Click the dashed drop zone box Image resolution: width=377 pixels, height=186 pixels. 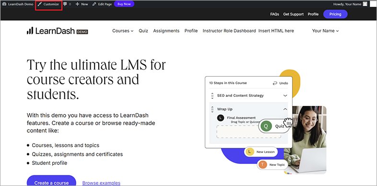pos(248,132)
